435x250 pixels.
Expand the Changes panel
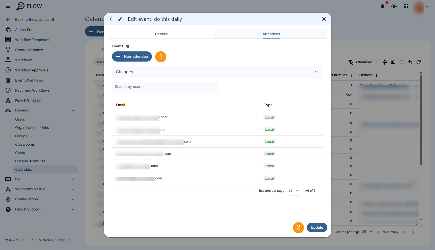pos(316,72)
